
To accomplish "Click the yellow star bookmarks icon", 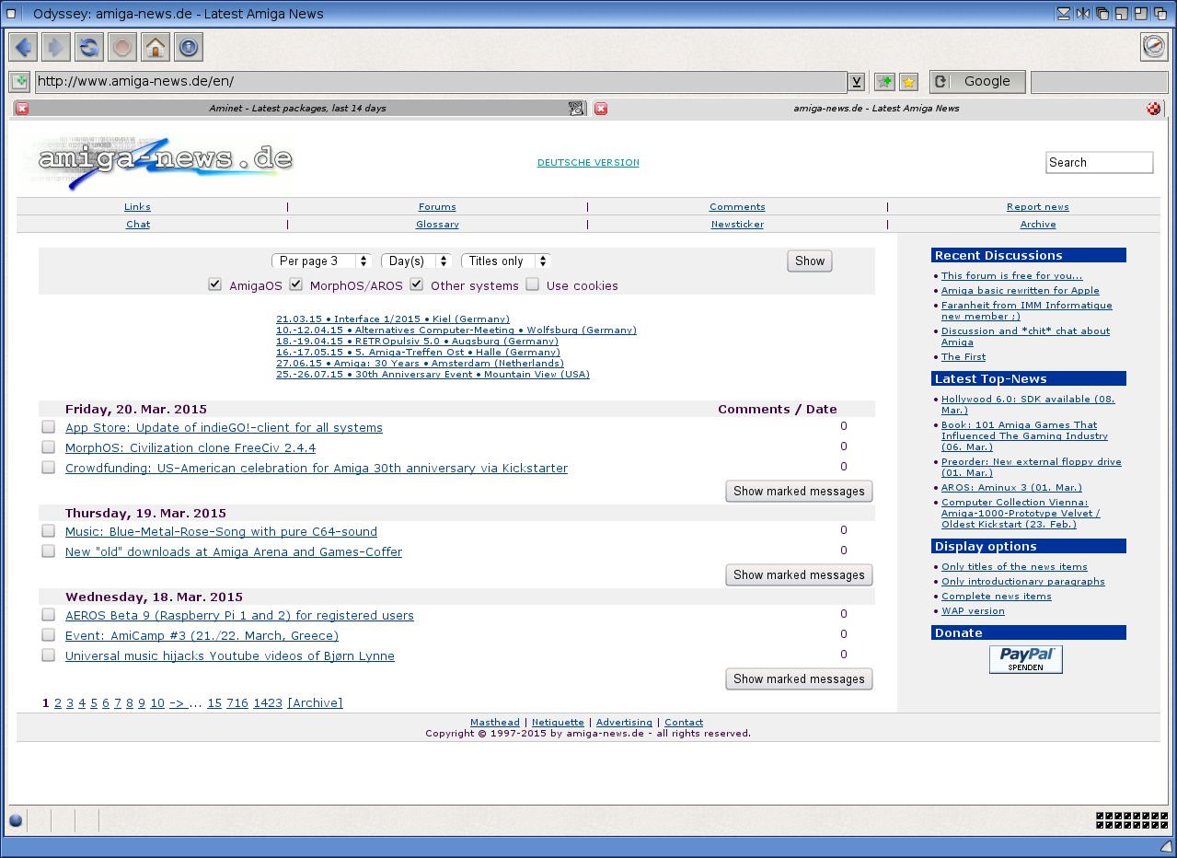I will tap(908, 82).
